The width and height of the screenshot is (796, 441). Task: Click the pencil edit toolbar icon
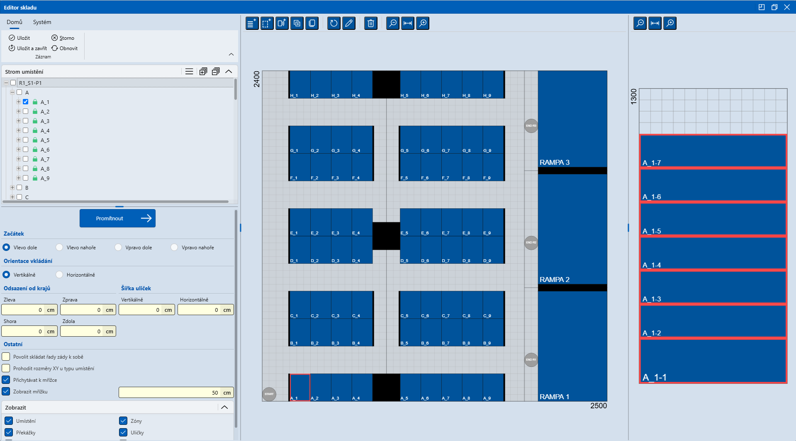click(x=349, y=23)
